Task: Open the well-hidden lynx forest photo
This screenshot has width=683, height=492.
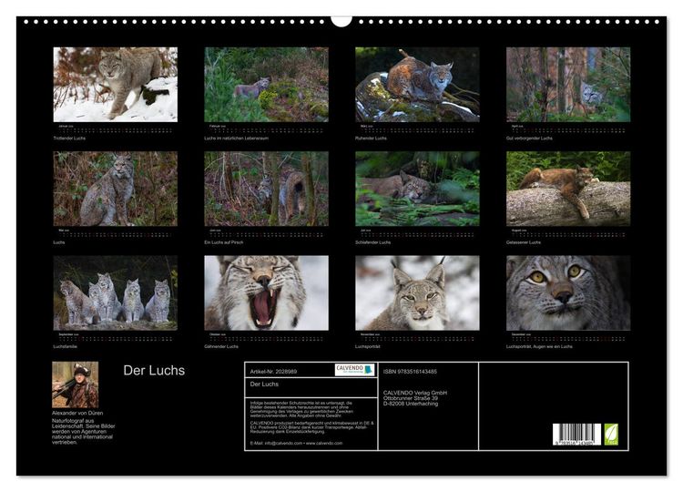Action: click(568, 85)
